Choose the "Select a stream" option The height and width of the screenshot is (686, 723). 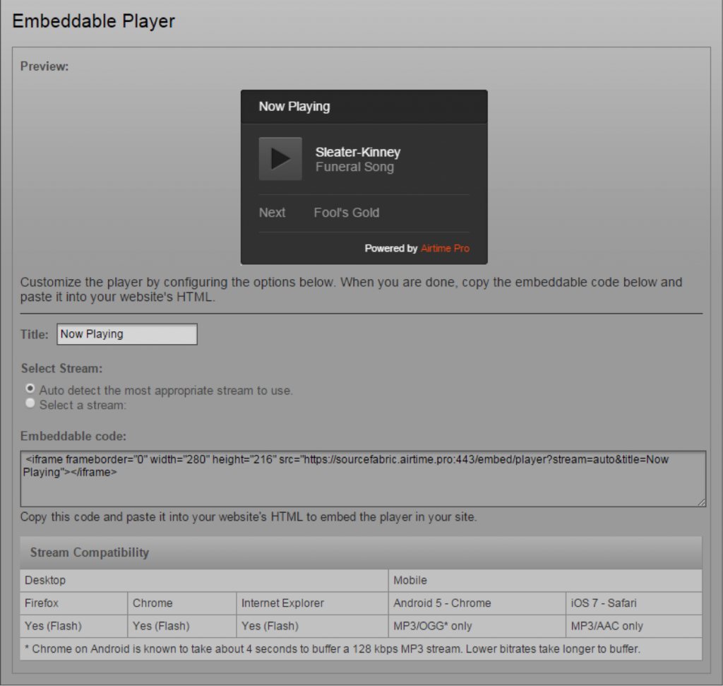point(30,403)
